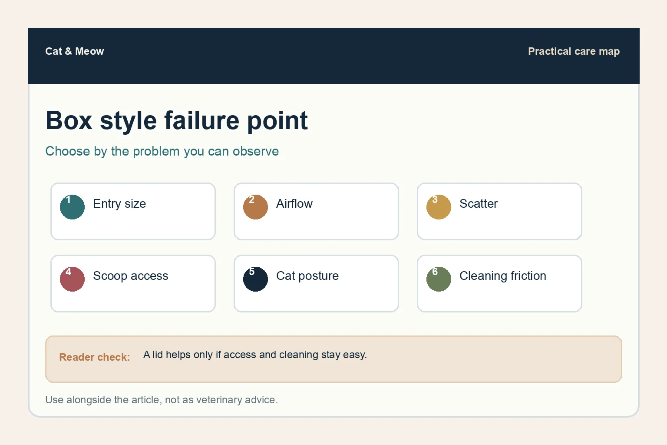The image size is (667, 445).
Task: Click the Cat & Meow brand title
Action: 75,51
